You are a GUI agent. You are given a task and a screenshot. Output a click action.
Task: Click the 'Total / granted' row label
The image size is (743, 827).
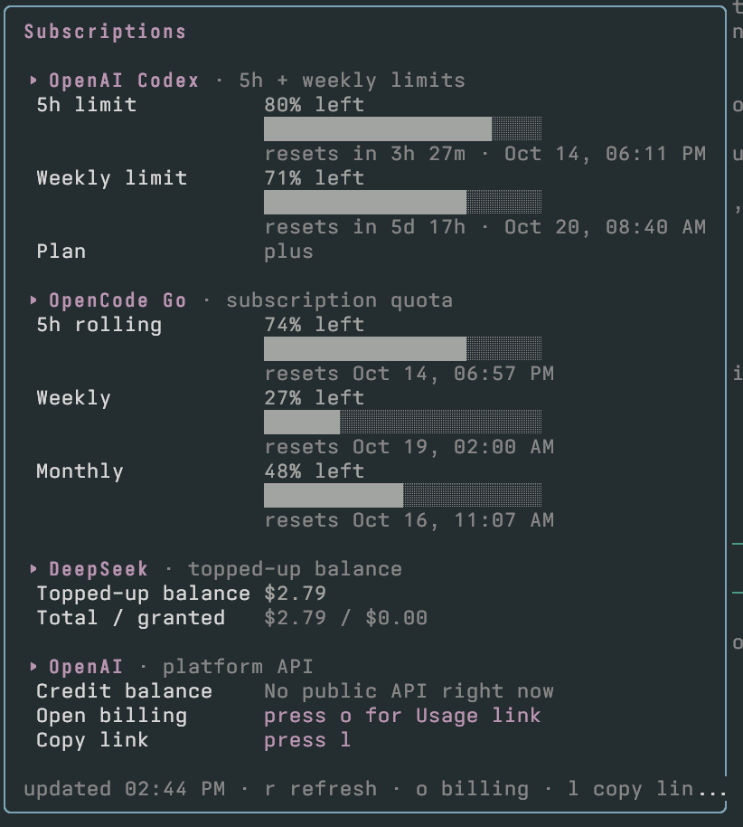(x=131, y=618)
